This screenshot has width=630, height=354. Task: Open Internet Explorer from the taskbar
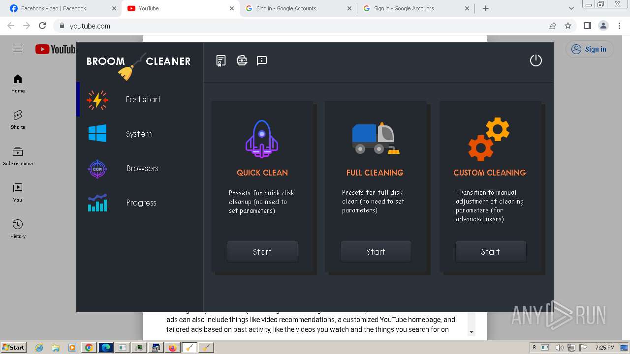click(x=39, y=348)
